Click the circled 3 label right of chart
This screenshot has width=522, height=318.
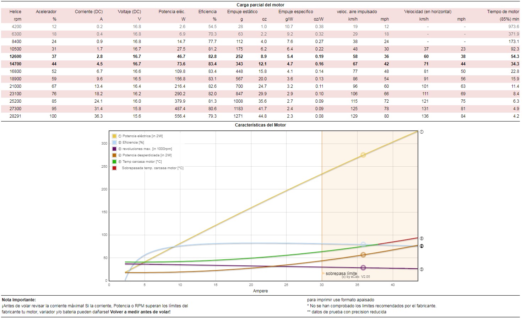(422, 269)
